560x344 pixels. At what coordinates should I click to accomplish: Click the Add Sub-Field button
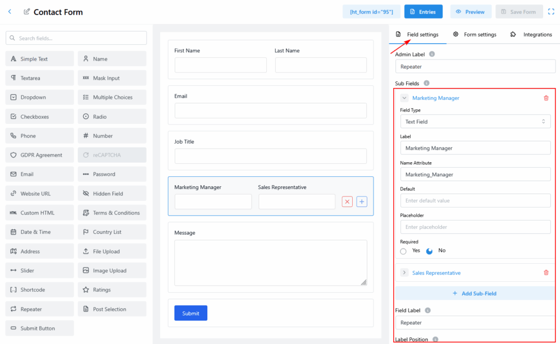point(475,293)
